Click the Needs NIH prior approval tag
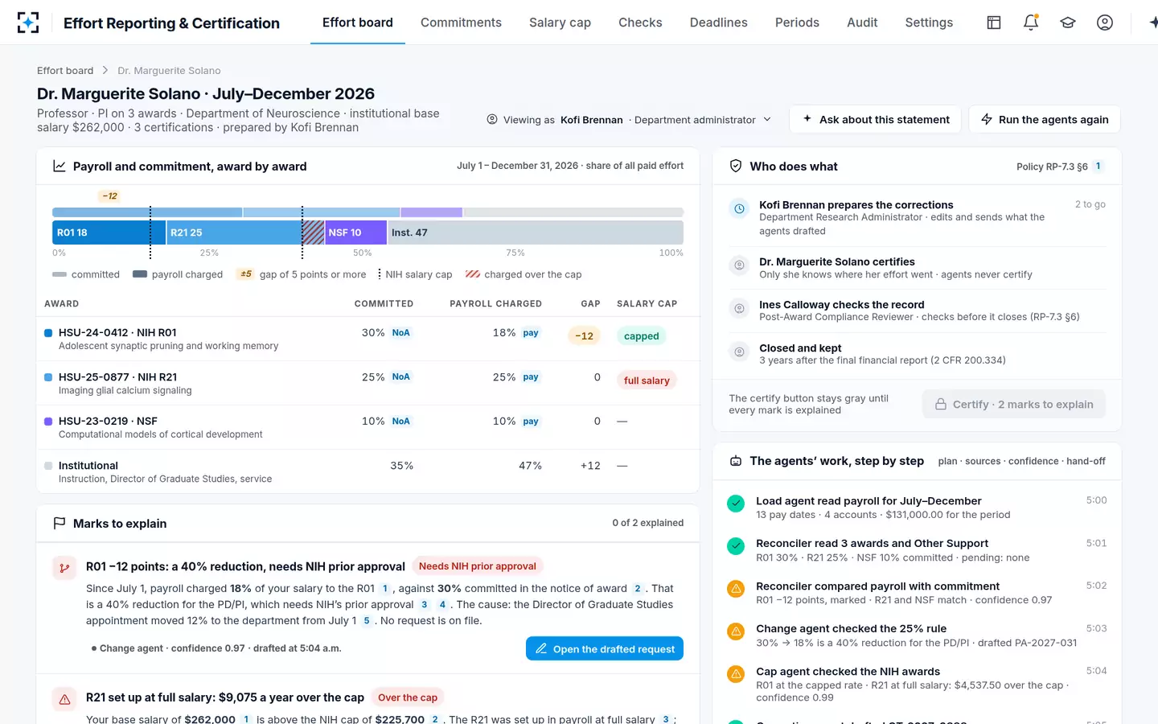Image resolution: width=1158 pixels, height=724 pixels. (x=478, y=566)
